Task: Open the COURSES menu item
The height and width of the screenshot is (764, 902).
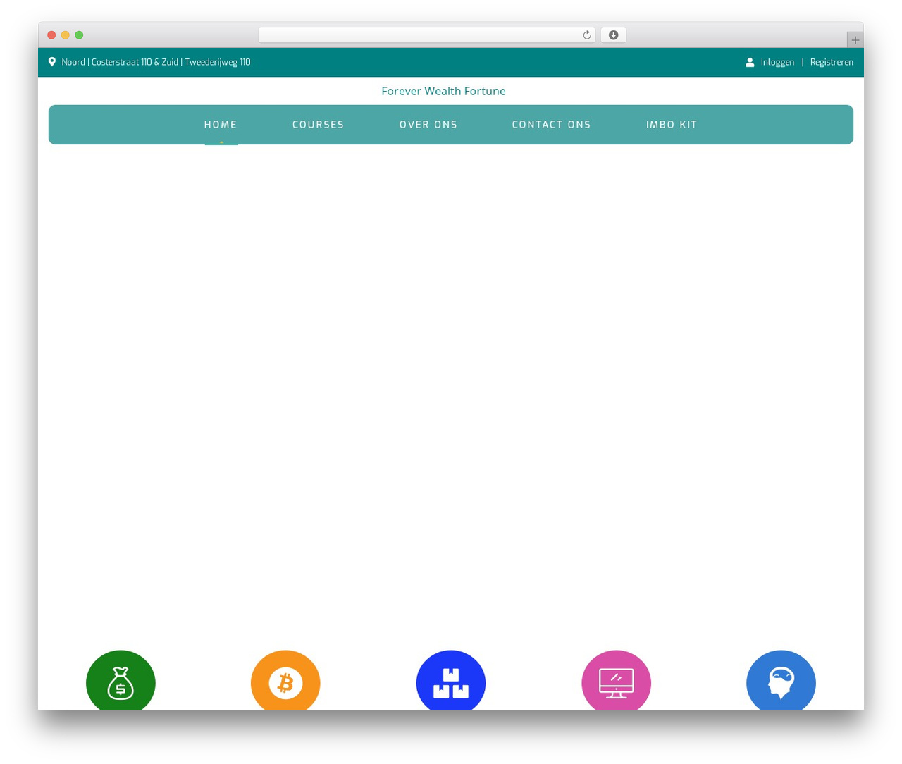Action: point(319,125)
